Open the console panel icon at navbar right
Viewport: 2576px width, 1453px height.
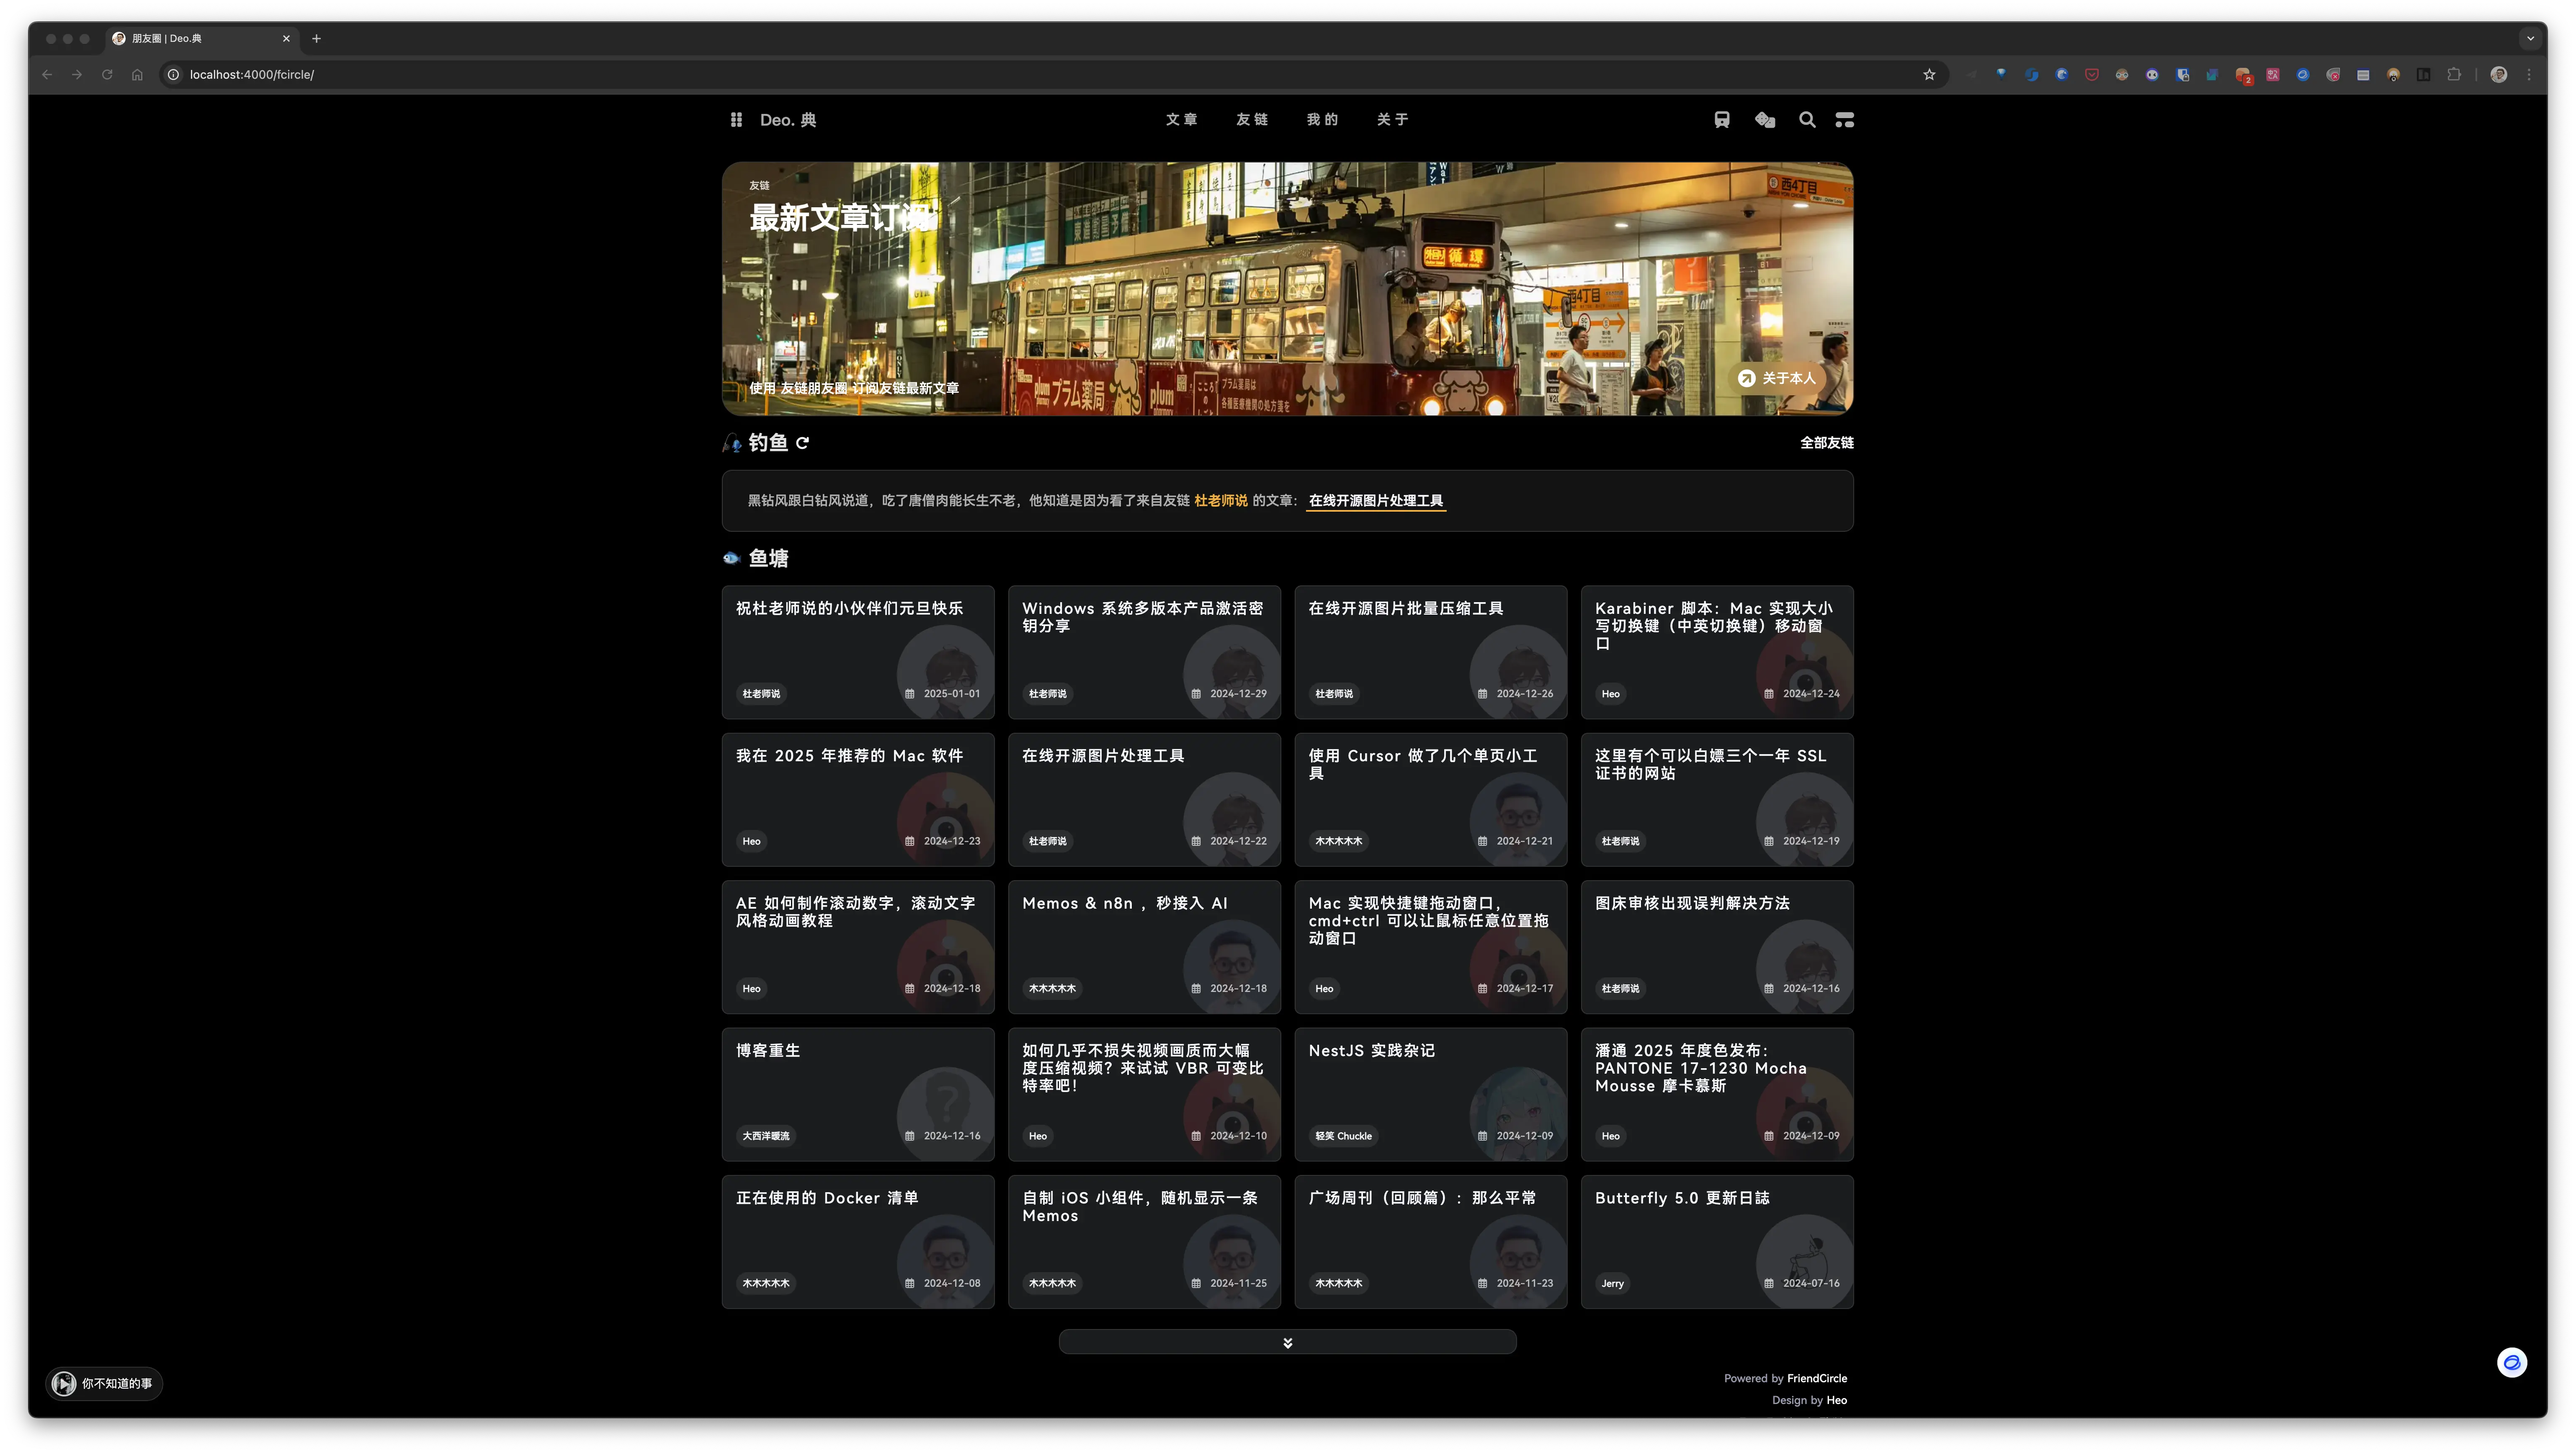(1845, 120)
